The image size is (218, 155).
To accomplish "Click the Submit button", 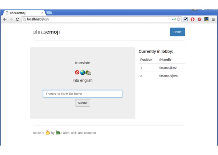I will [x=82, y=103].
